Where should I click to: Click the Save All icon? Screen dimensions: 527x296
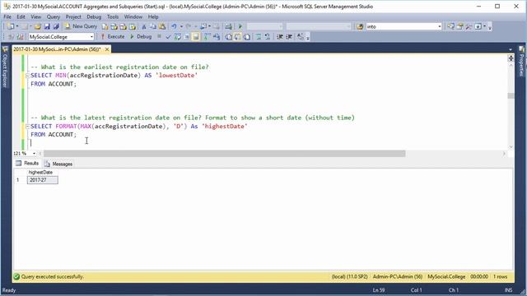point(56,26)
